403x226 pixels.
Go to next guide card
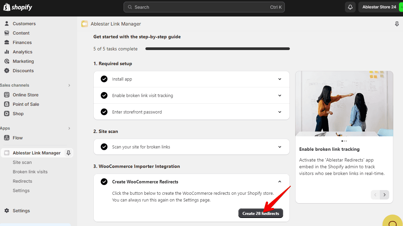point(385,195)
